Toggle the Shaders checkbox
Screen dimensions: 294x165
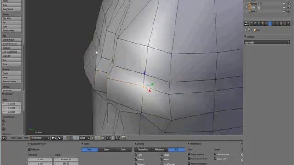(136, 159)
